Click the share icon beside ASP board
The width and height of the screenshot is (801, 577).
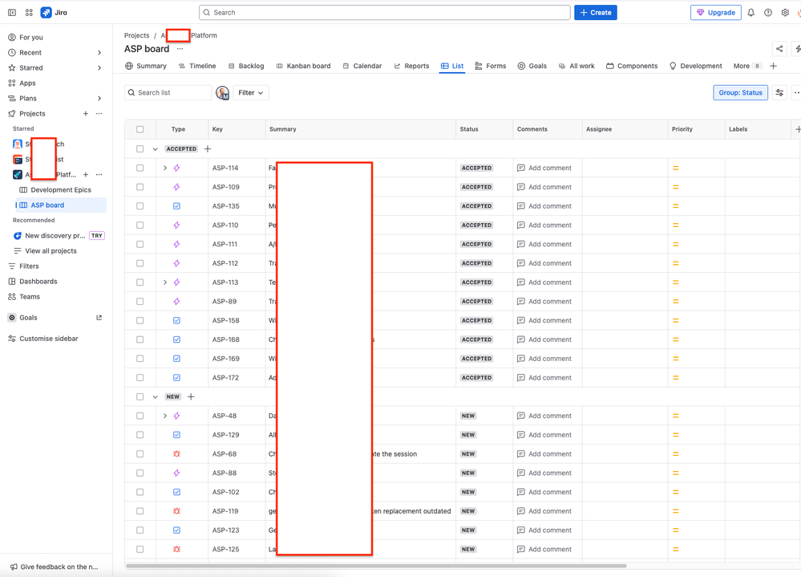779,49
